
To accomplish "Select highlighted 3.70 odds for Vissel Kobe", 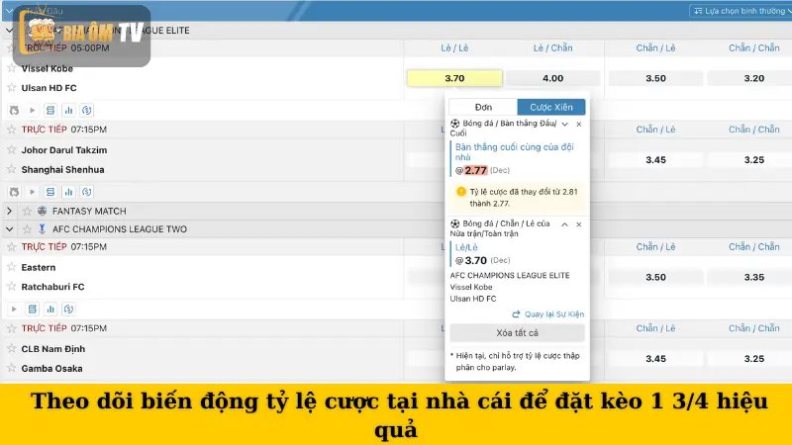I will point(454,78).
